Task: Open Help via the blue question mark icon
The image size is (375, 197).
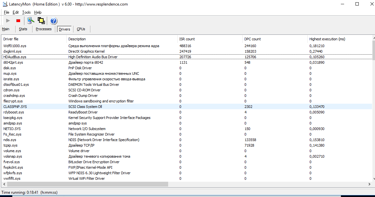Action: click(53, 21)
